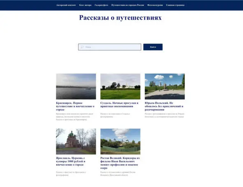The image size is (243, 187).
Task: Click the gray description under the Krasnoyarsk title
Action: [x=74, y=117]
